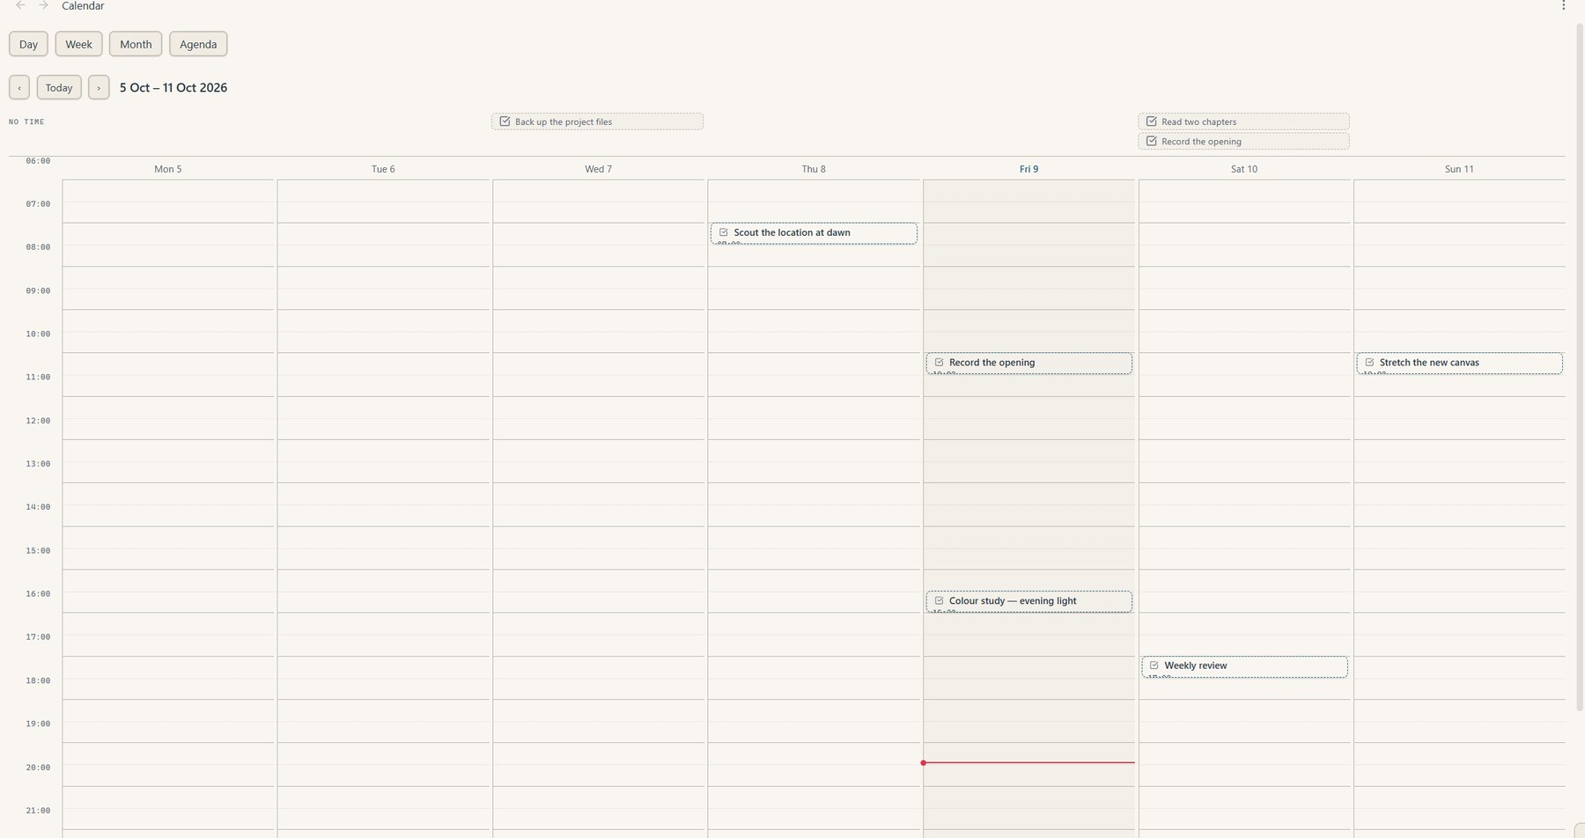The width and height of the screenshot is (1585, 838).
Task: Go to previous week with chevron
Action: 19,87
